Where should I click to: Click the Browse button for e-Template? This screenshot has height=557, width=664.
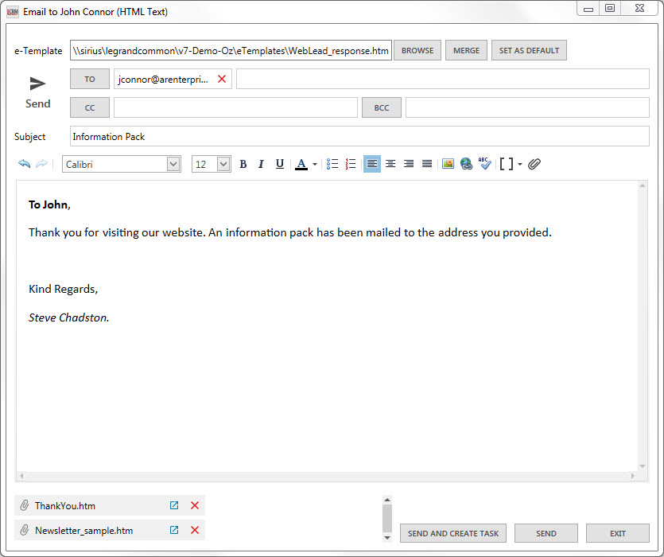point(417,50)
